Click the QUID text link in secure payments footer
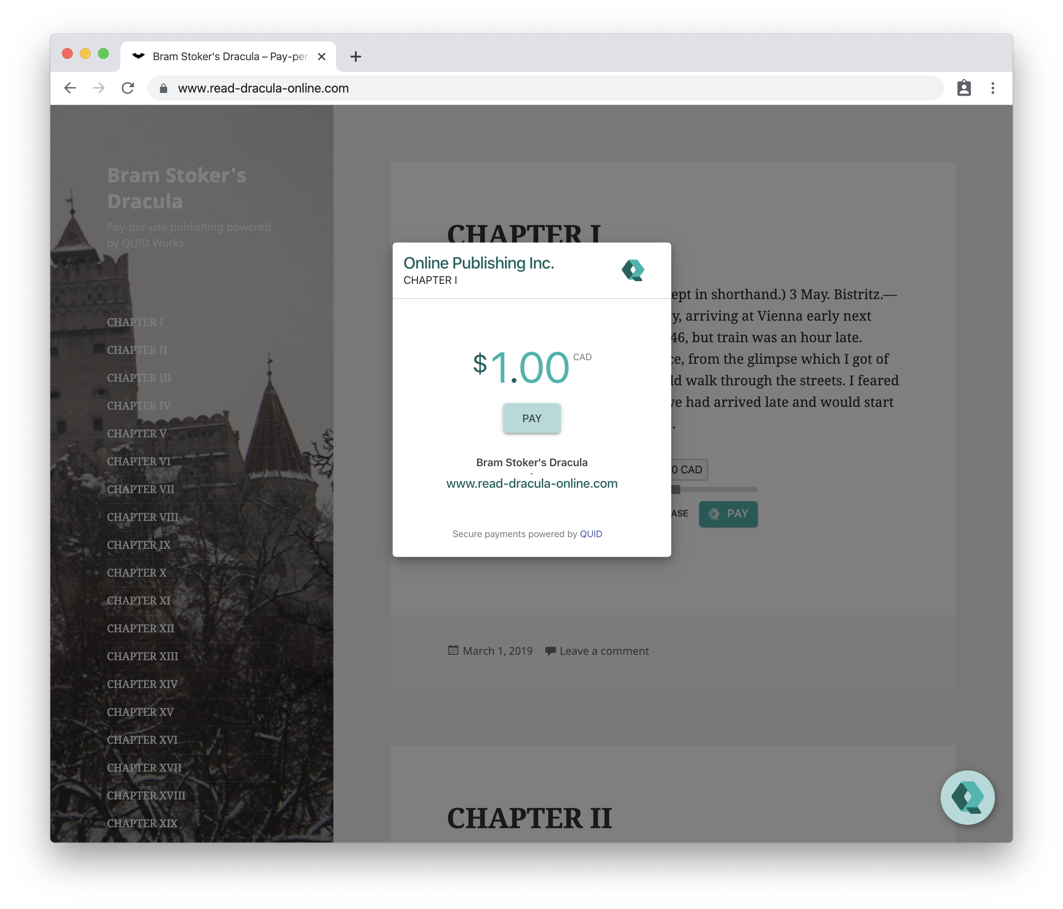This screenshot has width=1063, height=909. pos(590,533)
